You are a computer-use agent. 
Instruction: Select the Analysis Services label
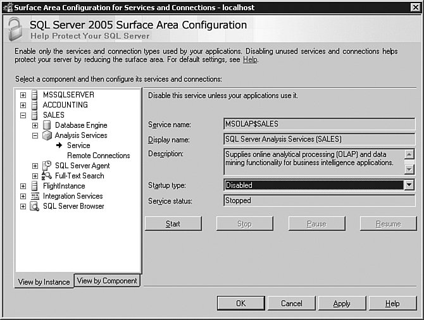point(81,135)
